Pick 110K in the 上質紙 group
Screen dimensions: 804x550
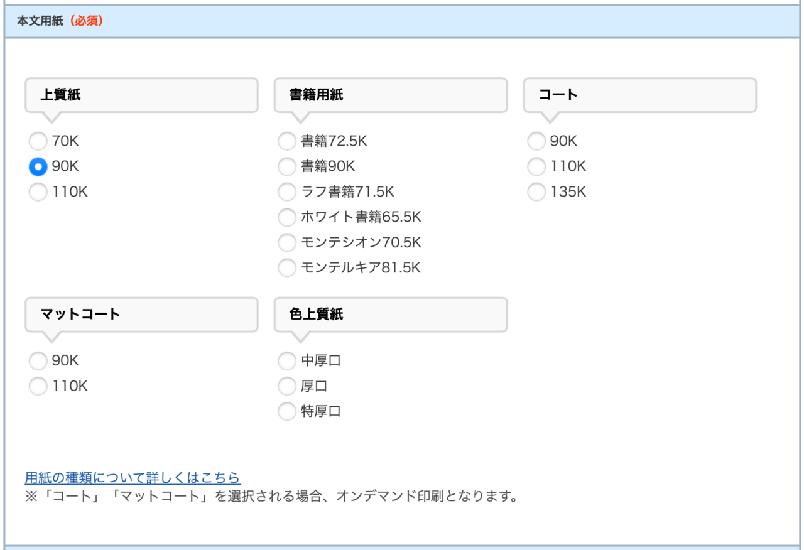coord(38,192)
